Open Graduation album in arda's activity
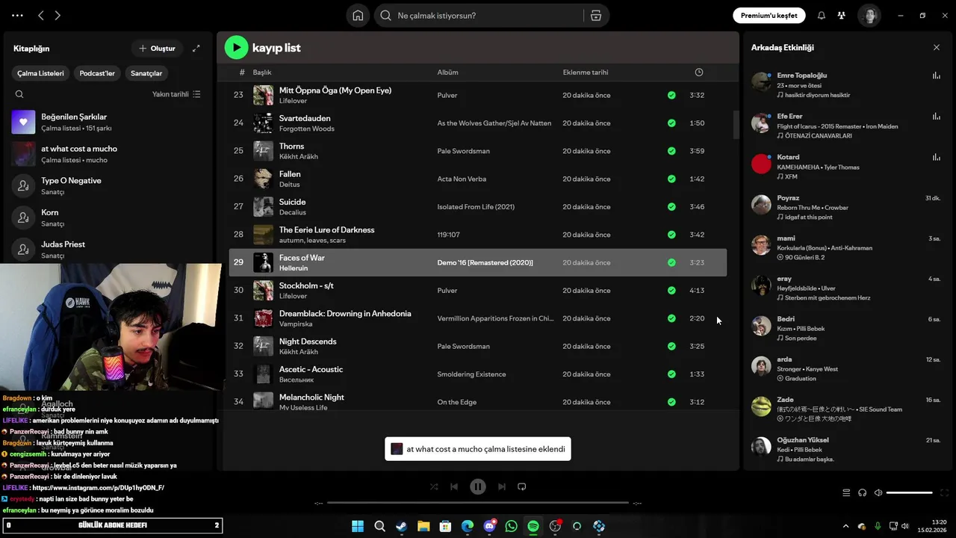This screenshot has height=538, width=956. click(x=801, y=379)
